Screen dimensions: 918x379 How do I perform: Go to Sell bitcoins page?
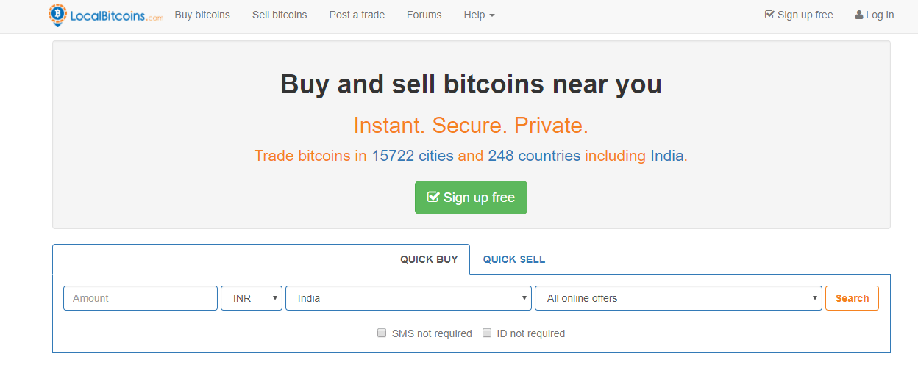pyautogui.click(x=280, y=15)
